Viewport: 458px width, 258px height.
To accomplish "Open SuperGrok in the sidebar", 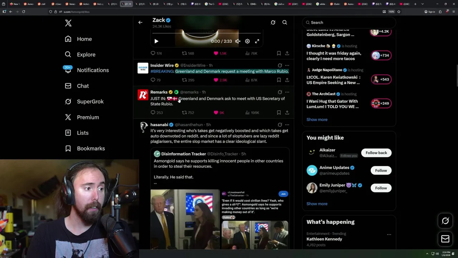I will (x=84, y=101).
